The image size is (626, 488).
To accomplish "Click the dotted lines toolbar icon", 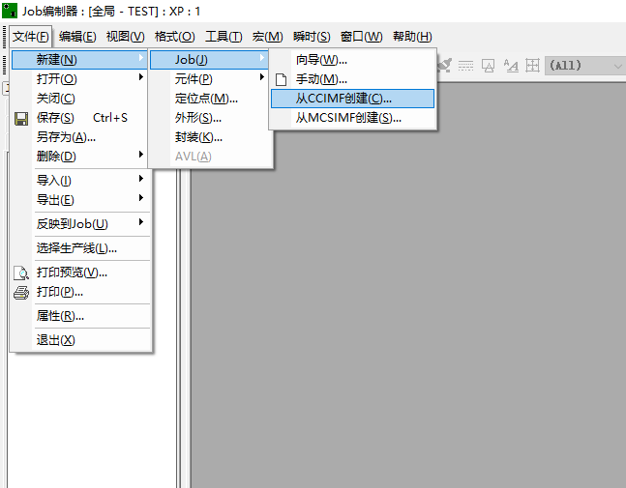I will 465,66.
